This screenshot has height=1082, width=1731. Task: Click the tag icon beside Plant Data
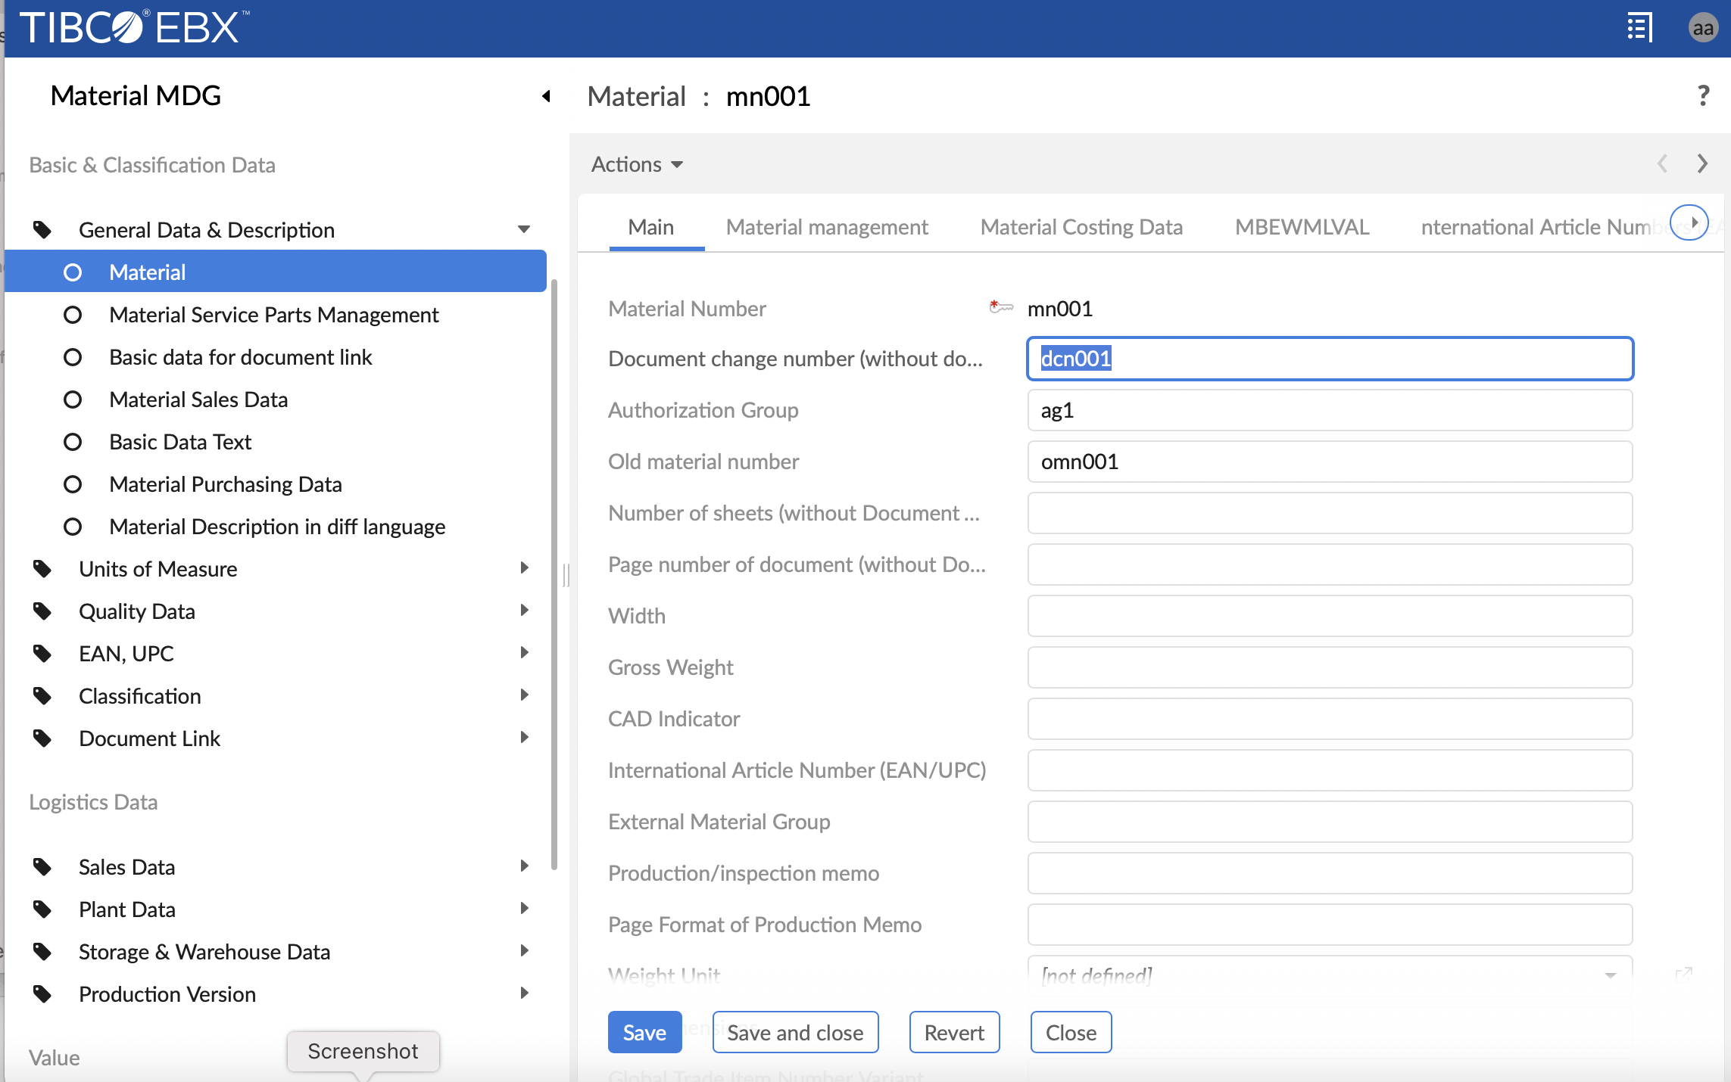point(42,909)
